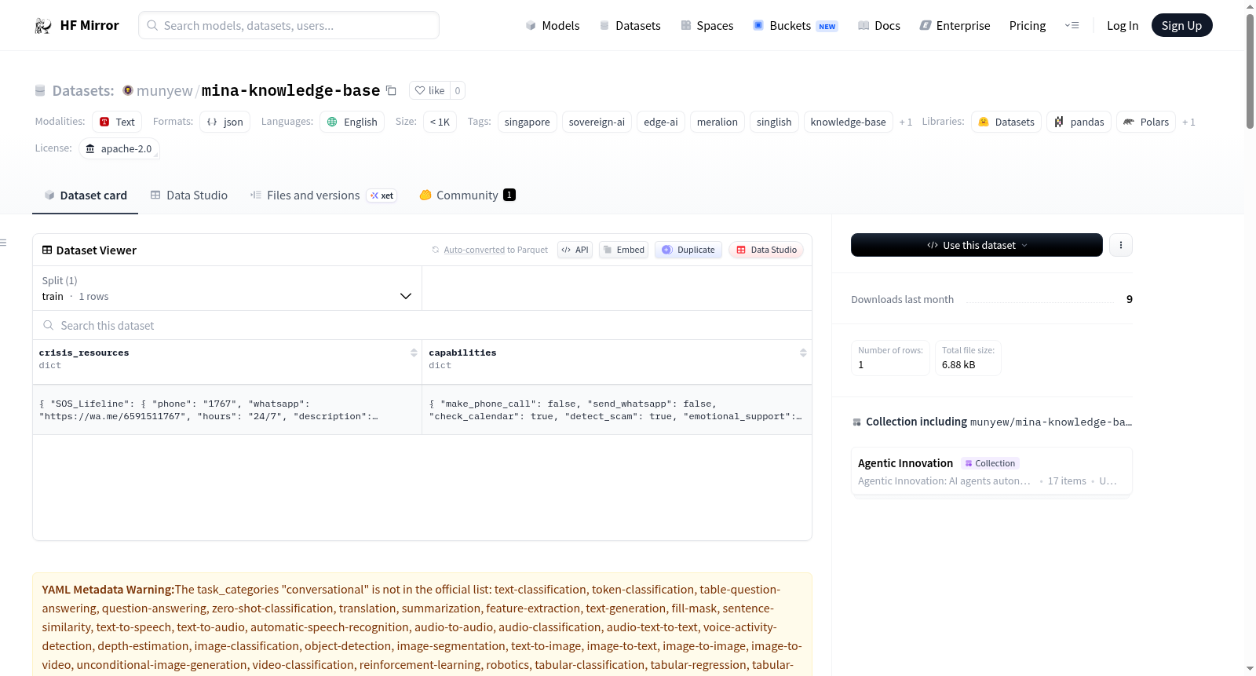1256x676 pixels.
Task: Click the Log In link
Action: pyautogui.click(x=1123, y=26)
